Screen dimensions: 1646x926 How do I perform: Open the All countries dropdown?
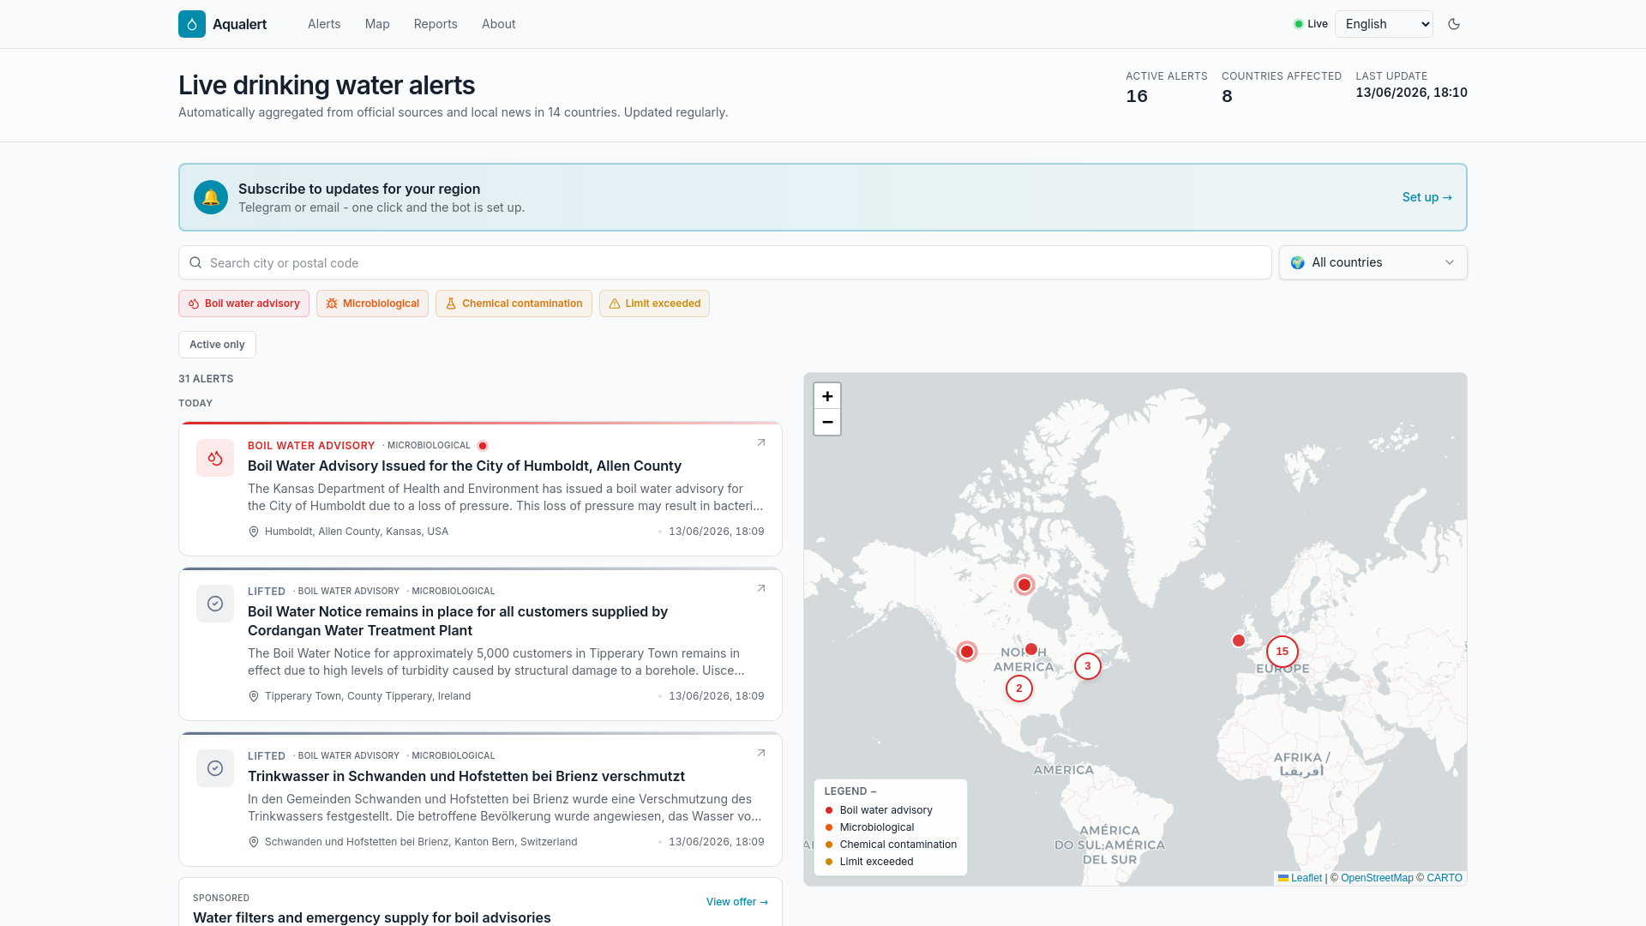click(1373, 262)
